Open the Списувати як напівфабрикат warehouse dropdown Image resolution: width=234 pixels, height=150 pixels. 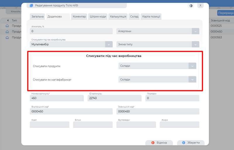click(x=192, y=79)
